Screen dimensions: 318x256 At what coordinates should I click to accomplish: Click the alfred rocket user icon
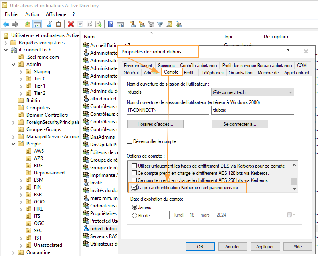[x=86, y=98]
